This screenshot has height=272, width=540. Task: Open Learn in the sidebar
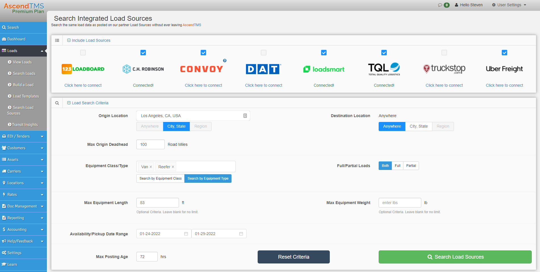23,265
